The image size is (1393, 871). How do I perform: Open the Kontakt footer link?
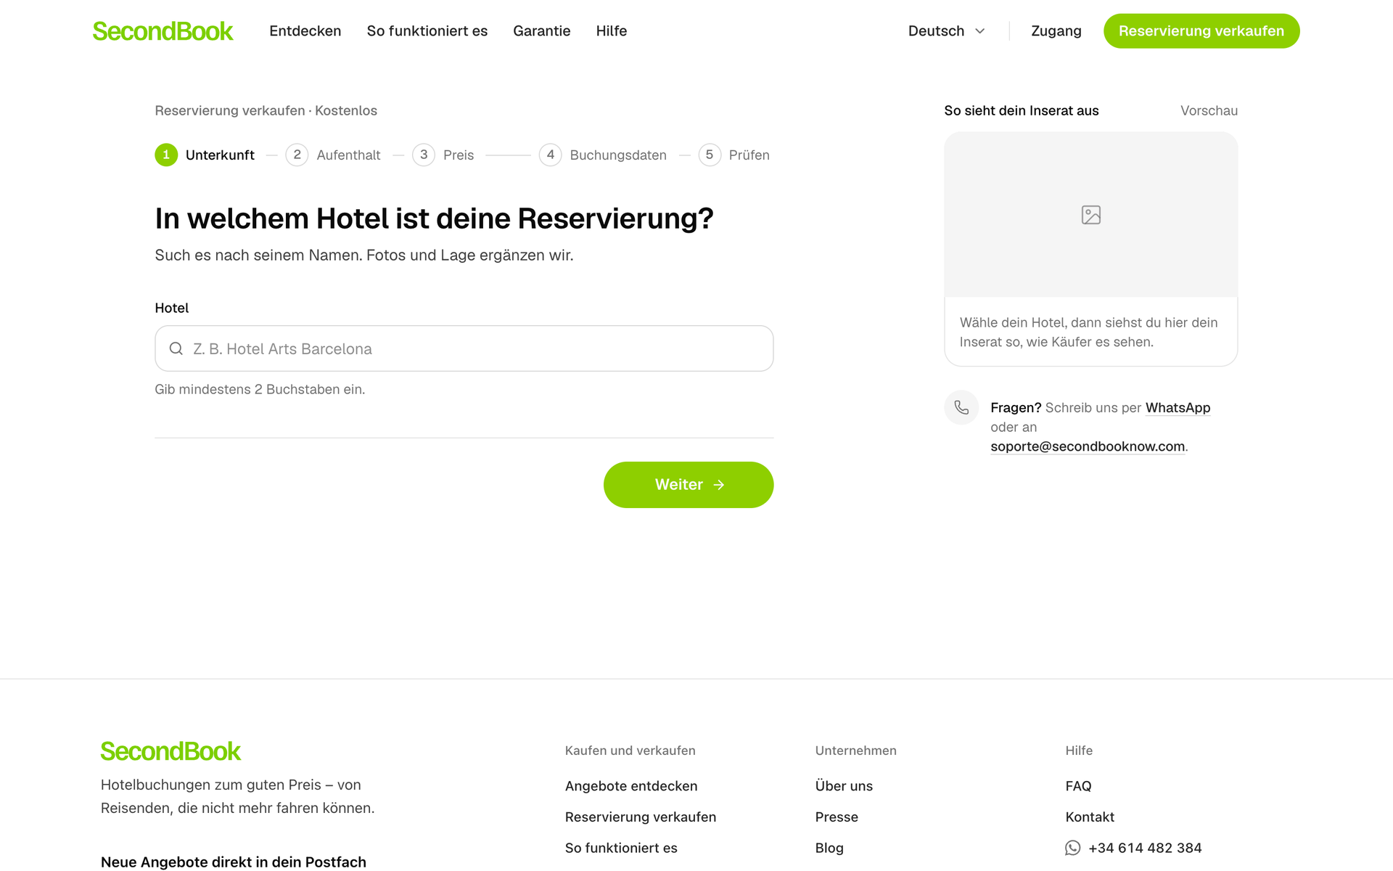1090,817
